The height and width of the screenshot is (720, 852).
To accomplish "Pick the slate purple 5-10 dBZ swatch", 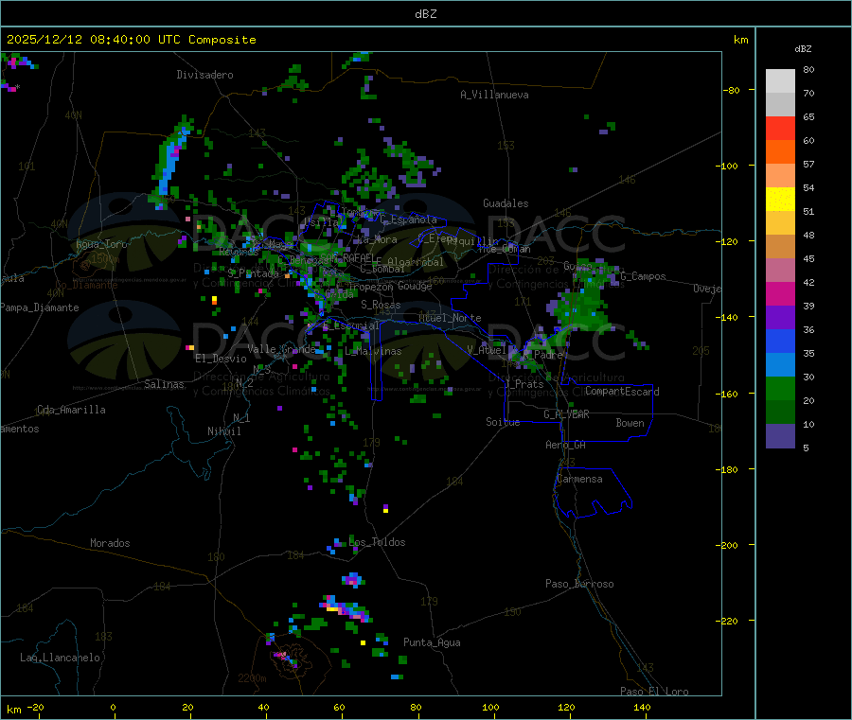I will tap(780, 436).
